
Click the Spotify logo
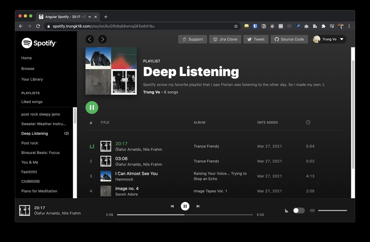[39, 43]
